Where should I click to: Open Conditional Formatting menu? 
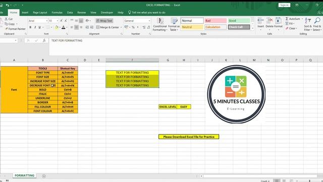coord(160,24)
